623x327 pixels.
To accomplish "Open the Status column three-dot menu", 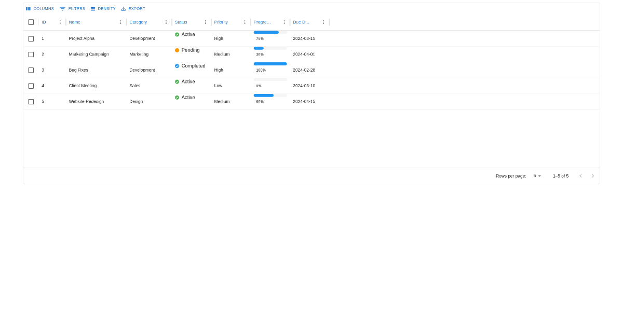I will tap(205, 22).
